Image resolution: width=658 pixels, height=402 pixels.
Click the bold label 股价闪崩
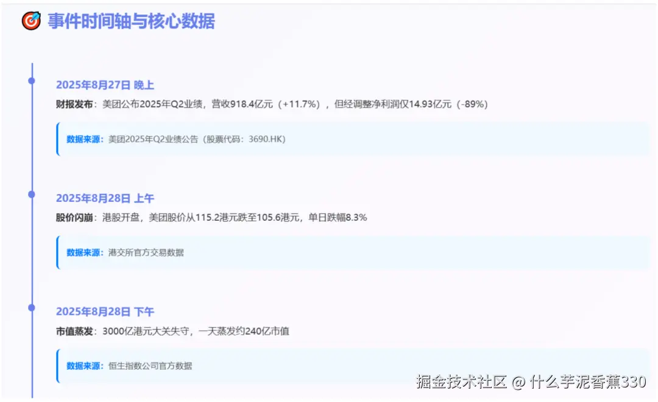(74, 218)
